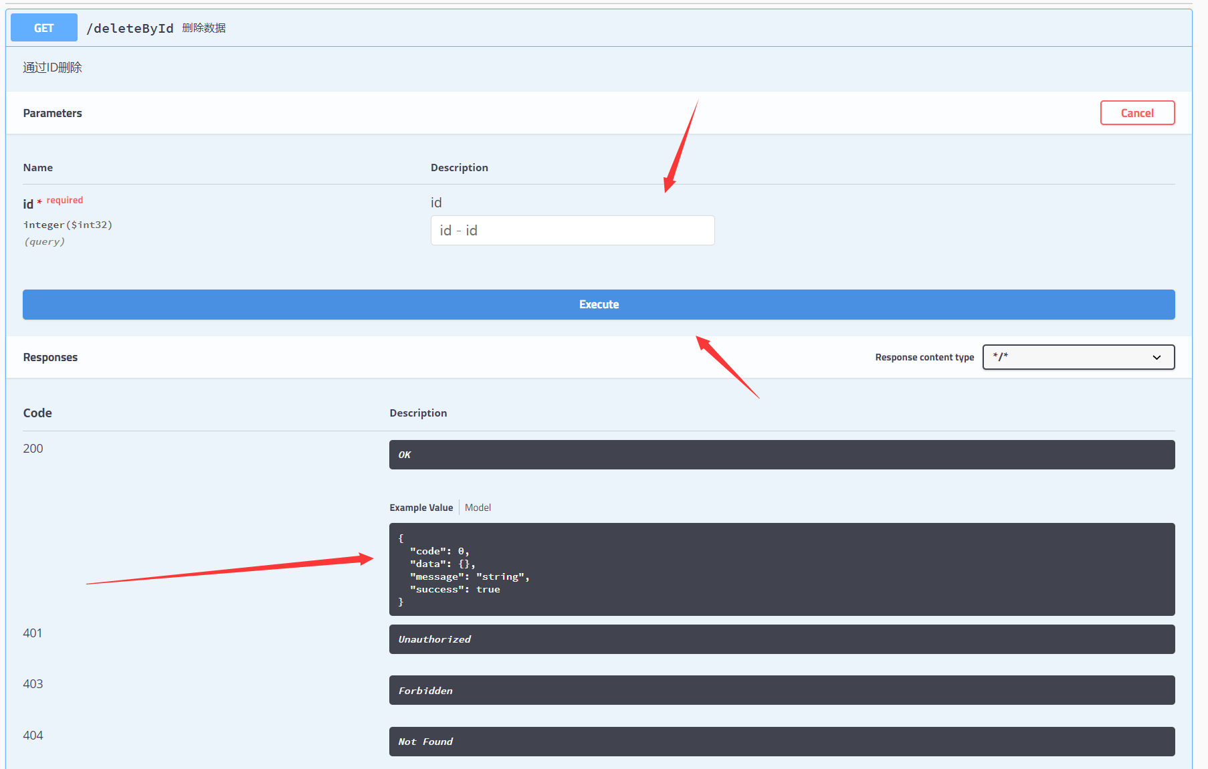The width and height of the screenshot is (1208, 769).
Task: Switch to the Model tab
Action: [478, 508]
